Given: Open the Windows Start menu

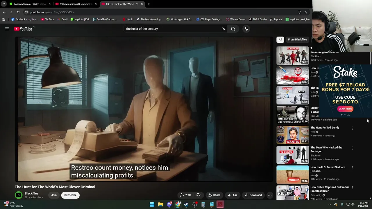Looking at the screenshot, I should (152, 204).
